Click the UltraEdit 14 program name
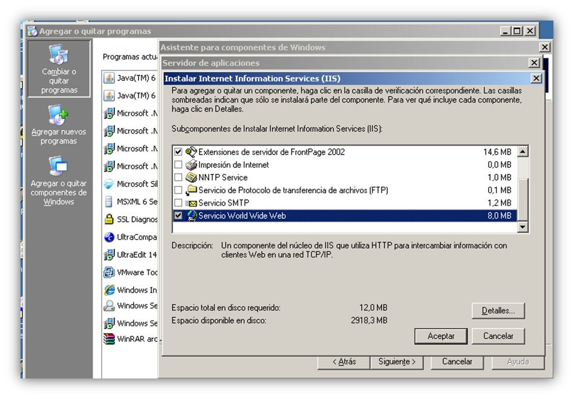This screenshot has height=399, width=574. pos(137,255)
